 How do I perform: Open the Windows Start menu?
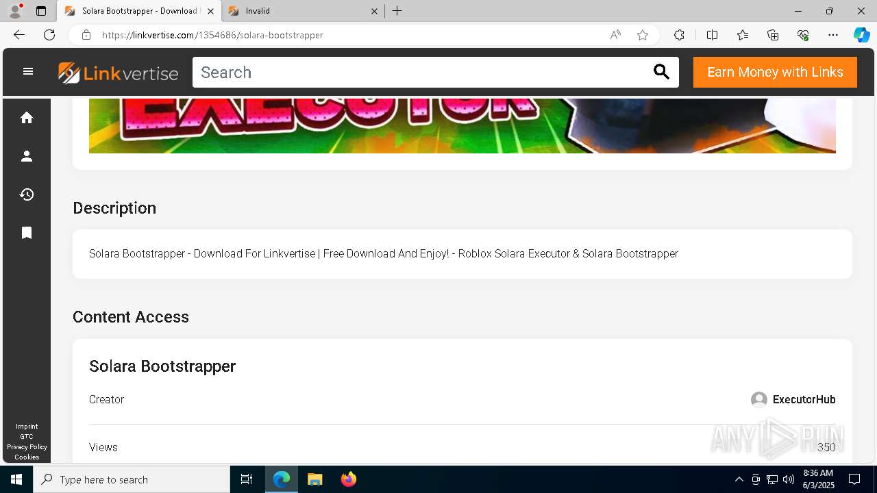click(16, 479)
